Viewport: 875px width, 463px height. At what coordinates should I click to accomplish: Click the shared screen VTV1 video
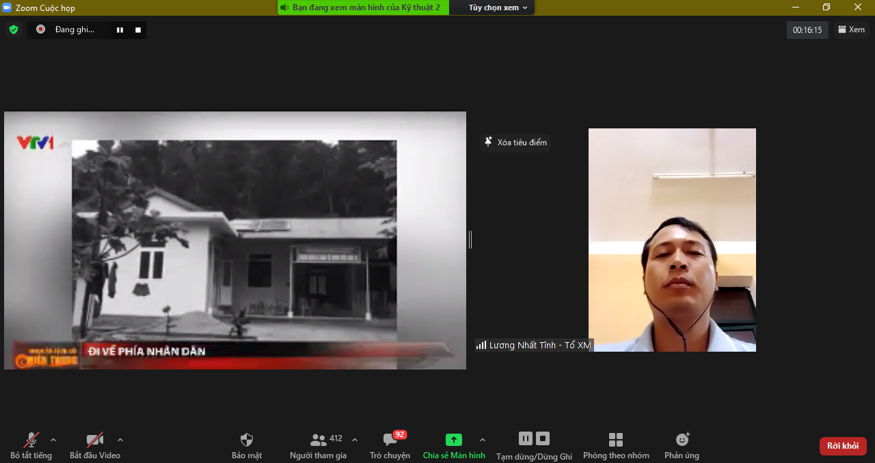[235, 240]
